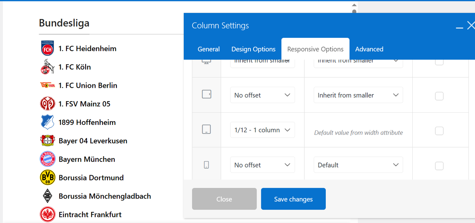Viewport: 475px width, 223px height.
Task: Click the Save changes button
Action: click(293, 199)
